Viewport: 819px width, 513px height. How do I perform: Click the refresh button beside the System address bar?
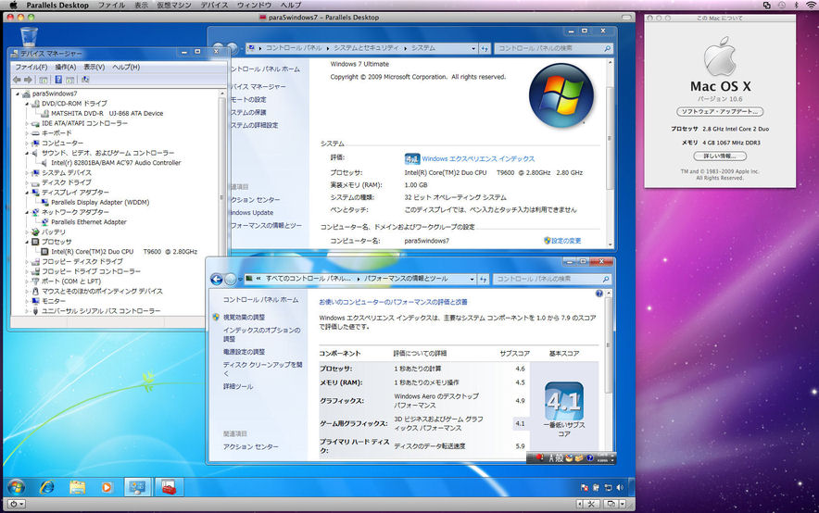tap(485, 48)
